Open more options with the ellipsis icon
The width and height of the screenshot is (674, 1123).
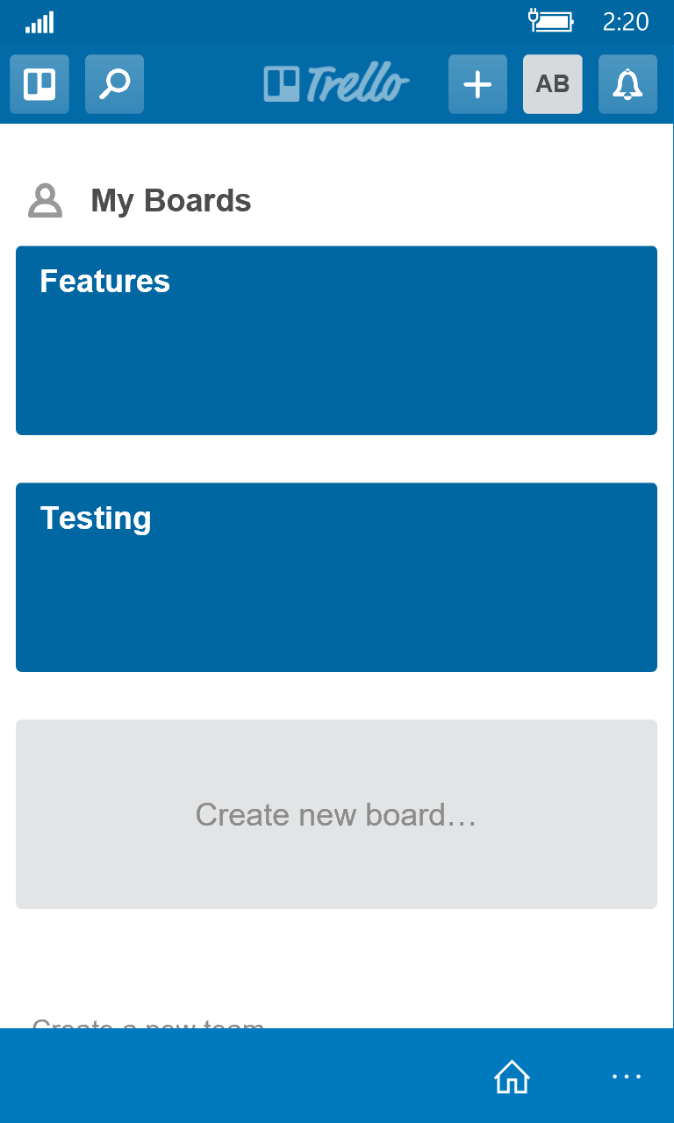click(626, 1077)
